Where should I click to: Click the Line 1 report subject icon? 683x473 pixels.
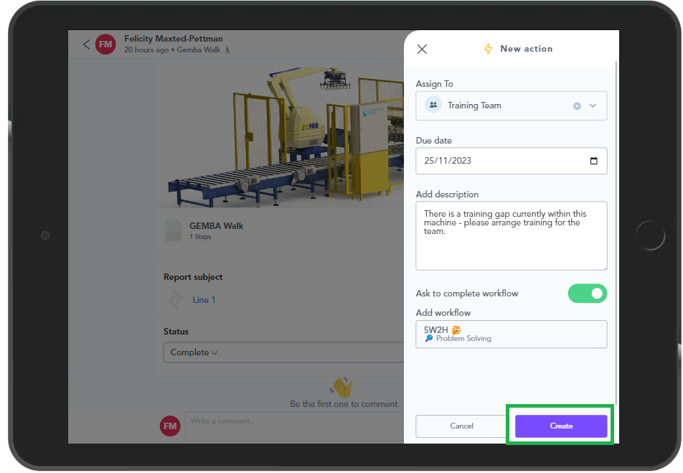pos(175,300)
